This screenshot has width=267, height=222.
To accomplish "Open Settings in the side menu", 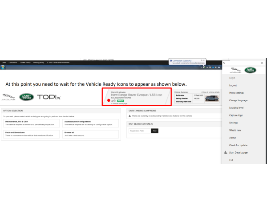I will pyautogui.click(x=233, y=123).
